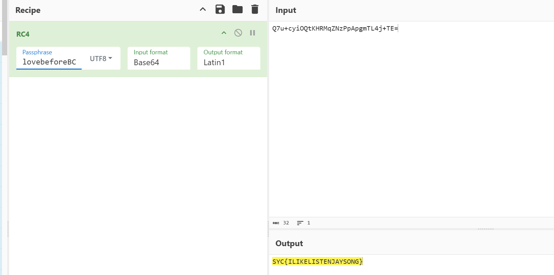Click the save recipe floppy disk icon
554x275 pixels.
click(x=220, y=10)
